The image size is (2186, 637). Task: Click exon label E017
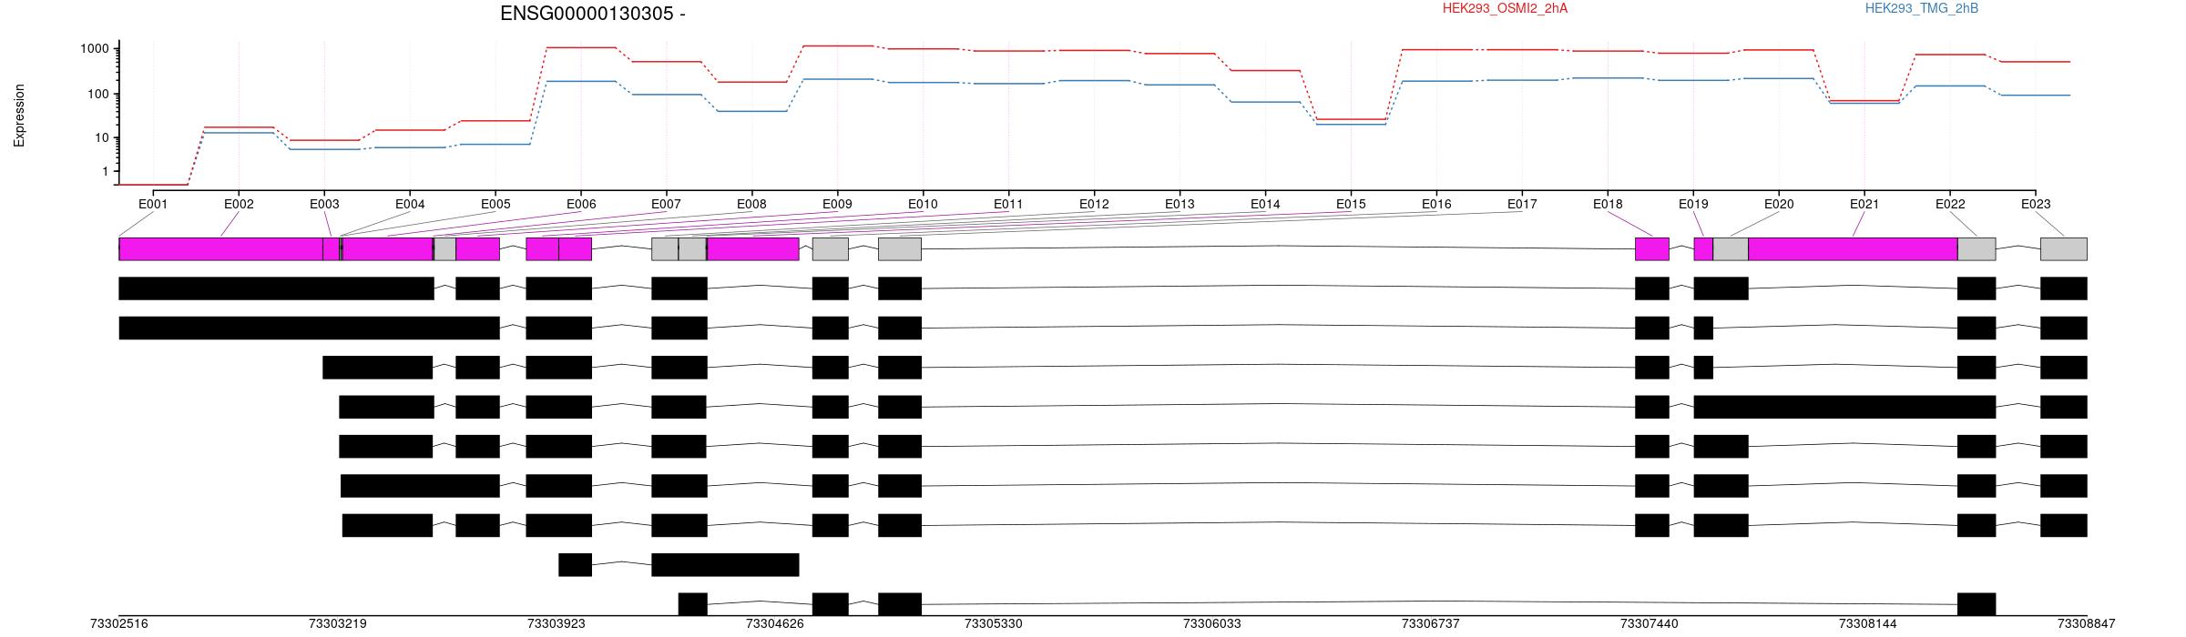[1522, 204]
